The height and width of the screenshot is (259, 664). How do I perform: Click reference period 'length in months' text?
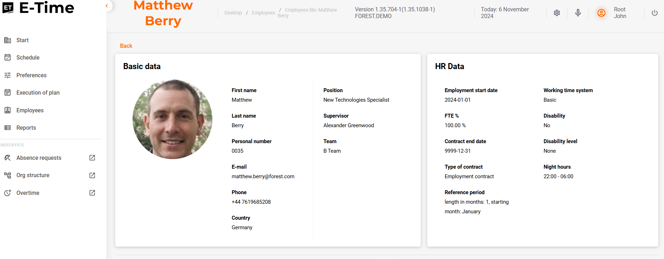476,207
